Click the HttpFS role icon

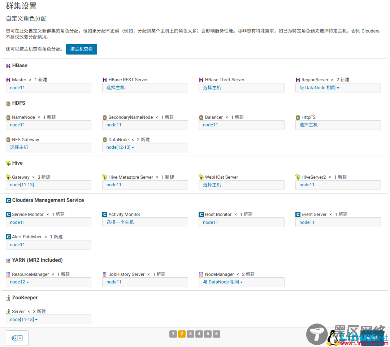298,117
